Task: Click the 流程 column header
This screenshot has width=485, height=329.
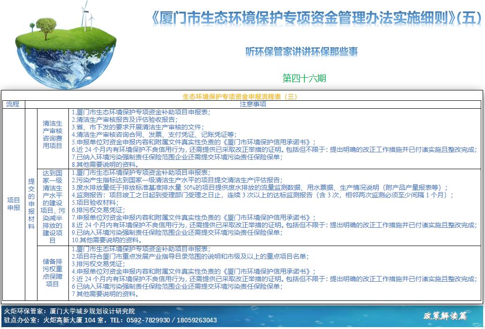Action: [13, 104]
